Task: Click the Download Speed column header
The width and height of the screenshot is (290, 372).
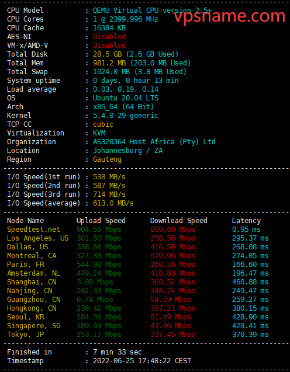Action: pos(178,221)
